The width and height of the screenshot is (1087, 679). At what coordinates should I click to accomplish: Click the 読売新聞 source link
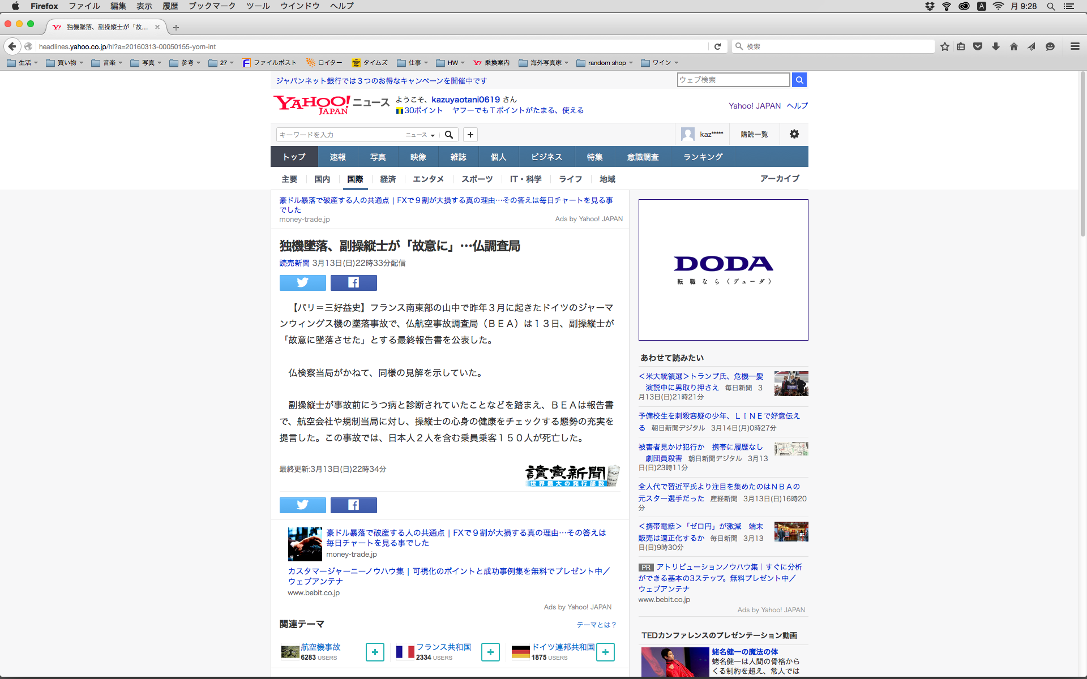click(x=294, y=263)
